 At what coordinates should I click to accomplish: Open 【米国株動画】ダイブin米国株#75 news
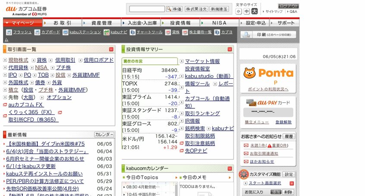coord(45,144)
